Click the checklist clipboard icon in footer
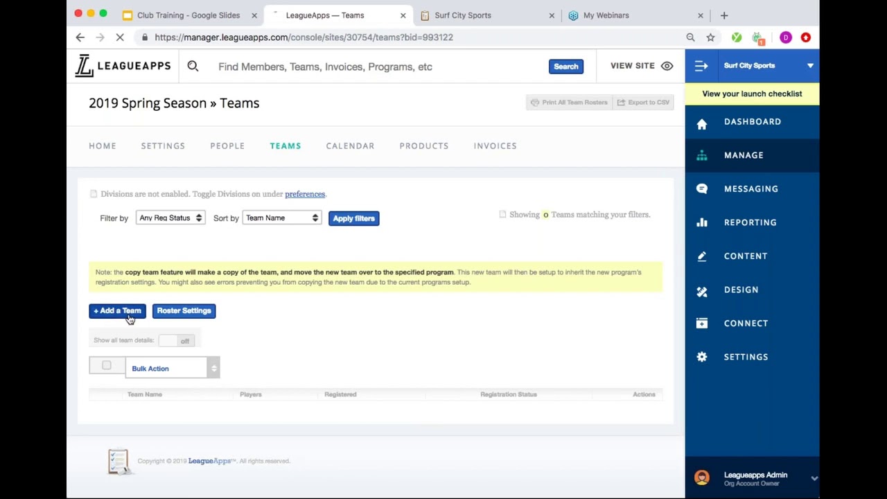The width and height of the screenshot is (887, 499). [118, 461]
